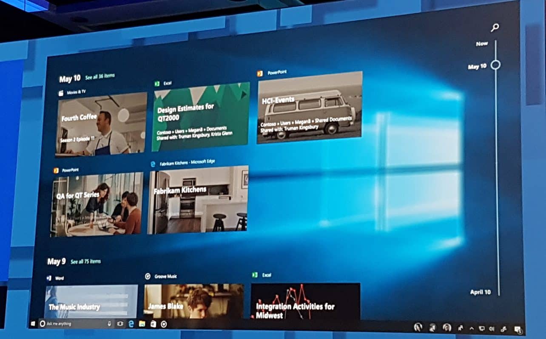The image size is (546, 339).
Task: Open File Explorer from the taskbar
Action: [x=142, y=324]
